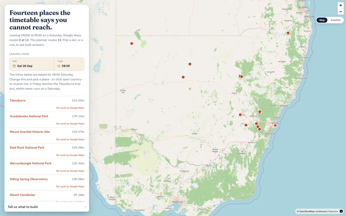346x216 pixels.
Task: Zoom out with the minus button
Action: [341, 12]
